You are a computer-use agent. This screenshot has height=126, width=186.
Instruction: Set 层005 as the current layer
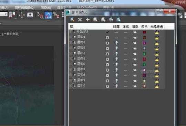click(107, 59)
